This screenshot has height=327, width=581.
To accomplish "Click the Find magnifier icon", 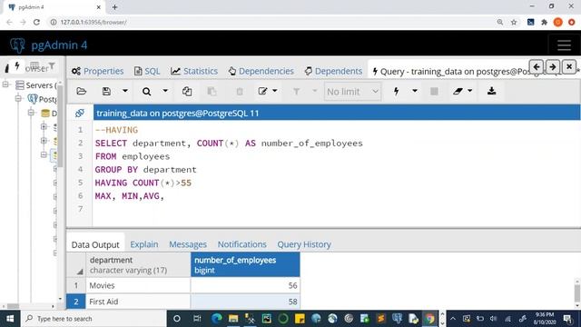I will pos(147,91).
